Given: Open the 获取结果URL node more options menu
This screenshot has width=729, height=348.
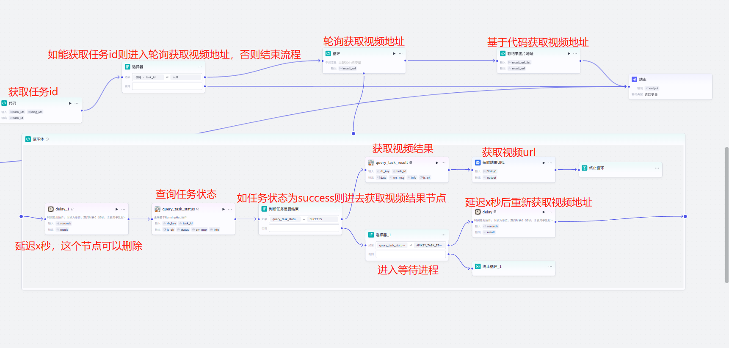Looking at the screenshot, I should pyautogui.click(x=550, y=163).
